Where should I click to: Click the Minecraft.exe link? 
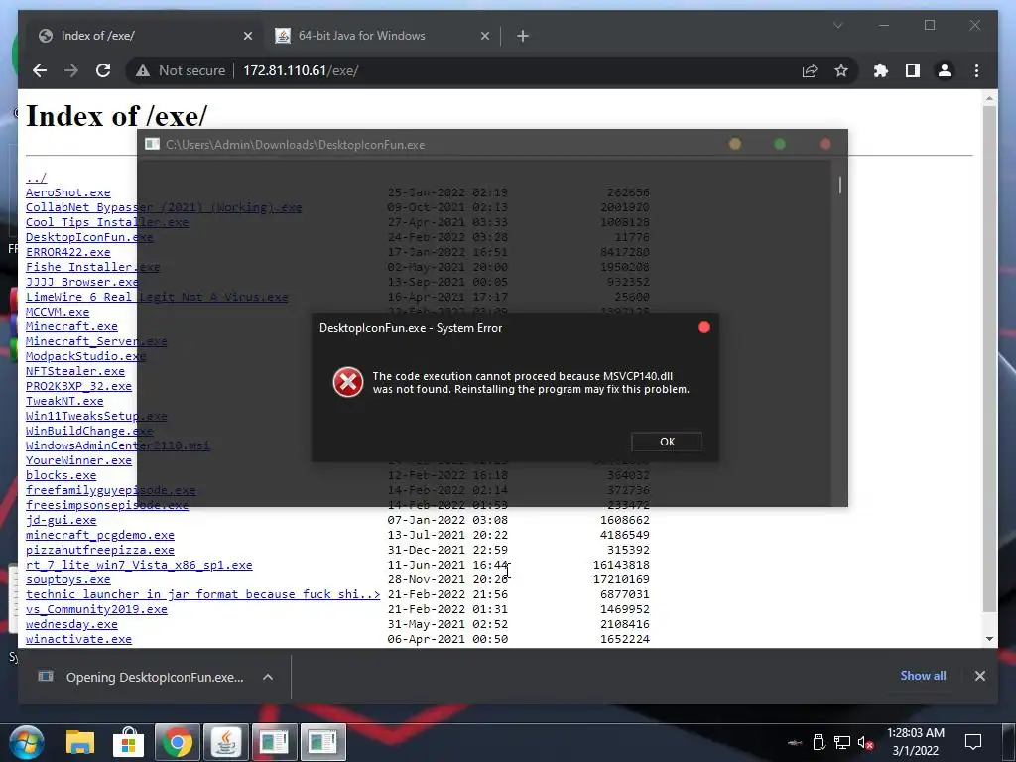[71, 326]
